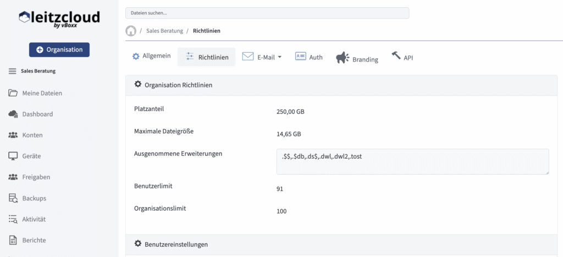
Task: Click the Organisation button
Action: [x=59, y=49]
